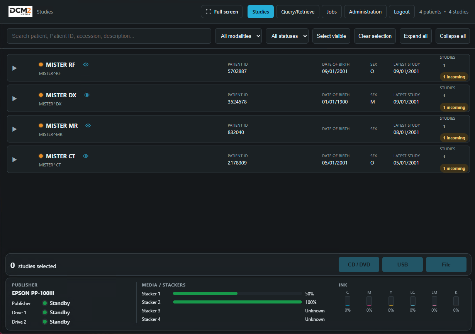The image size is (475, 334).
Task: Toggle visibility eye for MISTER DX
Action: pyautogui.click(x=87, y=95)
